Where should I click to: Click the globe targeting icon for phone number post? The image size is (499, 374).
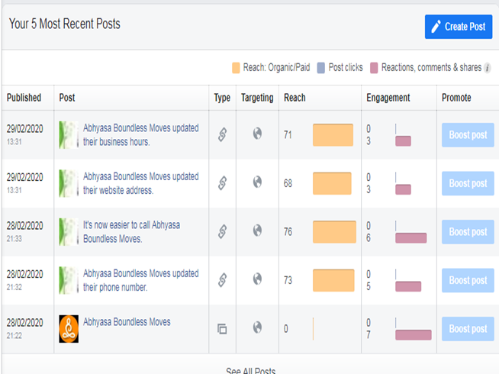coord(257,279)
